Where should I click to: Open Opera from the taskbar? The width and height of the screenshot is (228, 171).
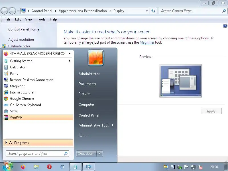coord(49,167)
